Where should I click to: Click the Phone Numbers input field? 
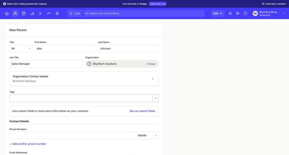click(x=73, y=135)
